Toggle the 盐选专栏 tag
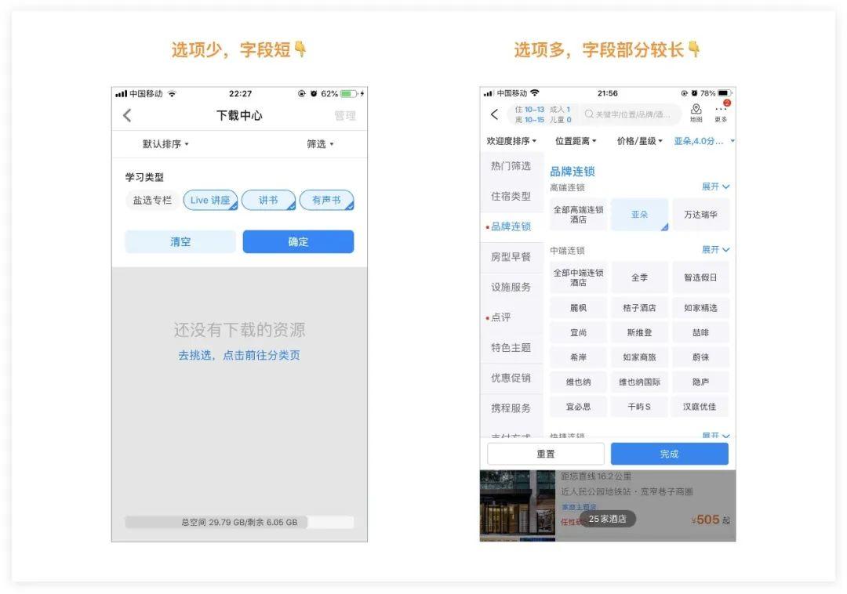Image resolution: width=847 pixels, height=594 pixels. tap(152, 200)
